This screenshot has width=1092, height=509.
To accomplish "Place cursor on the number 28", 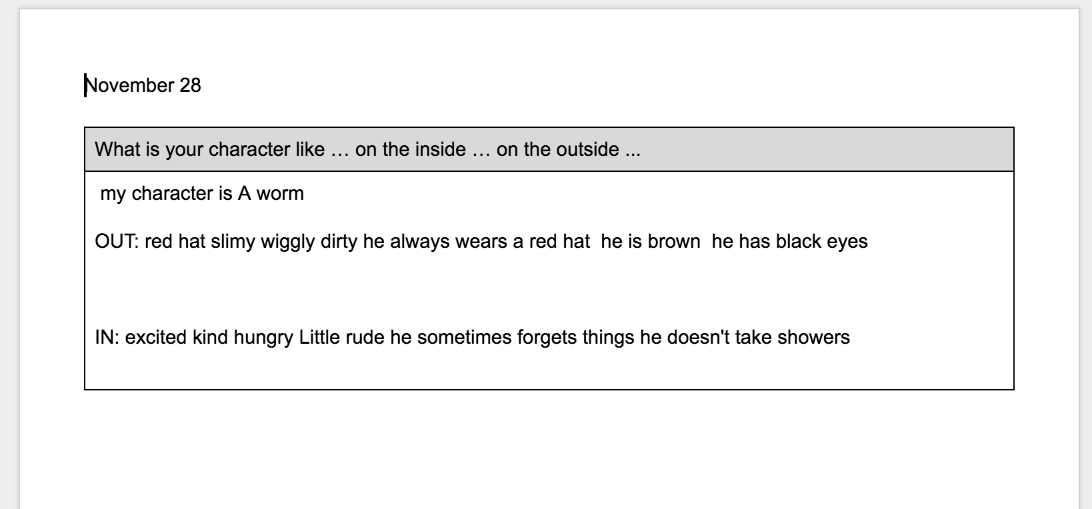I will tap(190, 85).
